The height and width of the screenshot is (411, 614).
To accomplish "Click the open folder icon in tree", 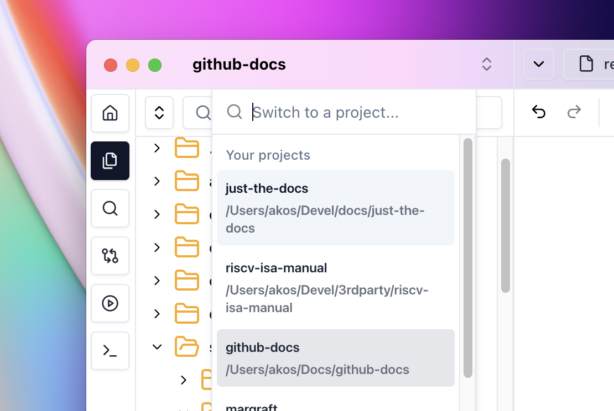I will click(x=187, y=346).
